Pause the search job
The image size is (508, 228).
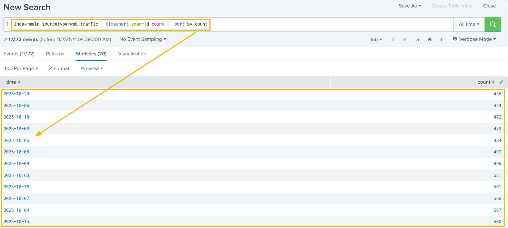[393, 40]
